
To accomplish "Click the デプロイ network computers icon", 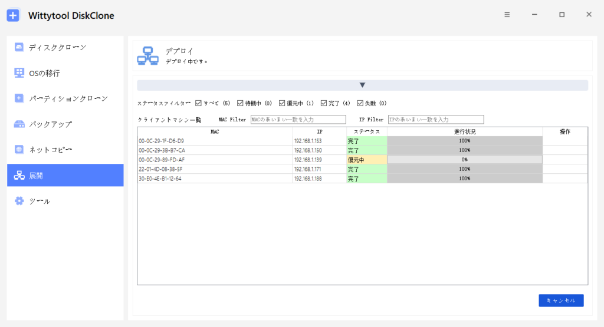I will [x=148, y=56].
